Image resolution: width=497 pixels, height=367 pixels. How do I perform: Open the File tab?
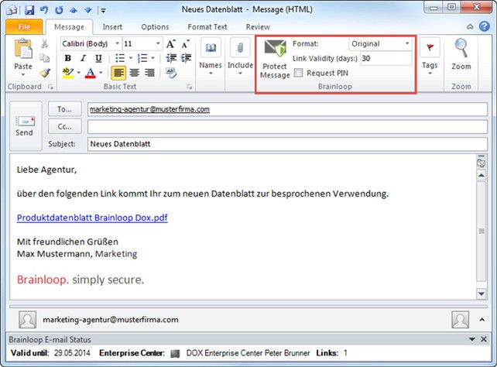[x=24, y=27]
